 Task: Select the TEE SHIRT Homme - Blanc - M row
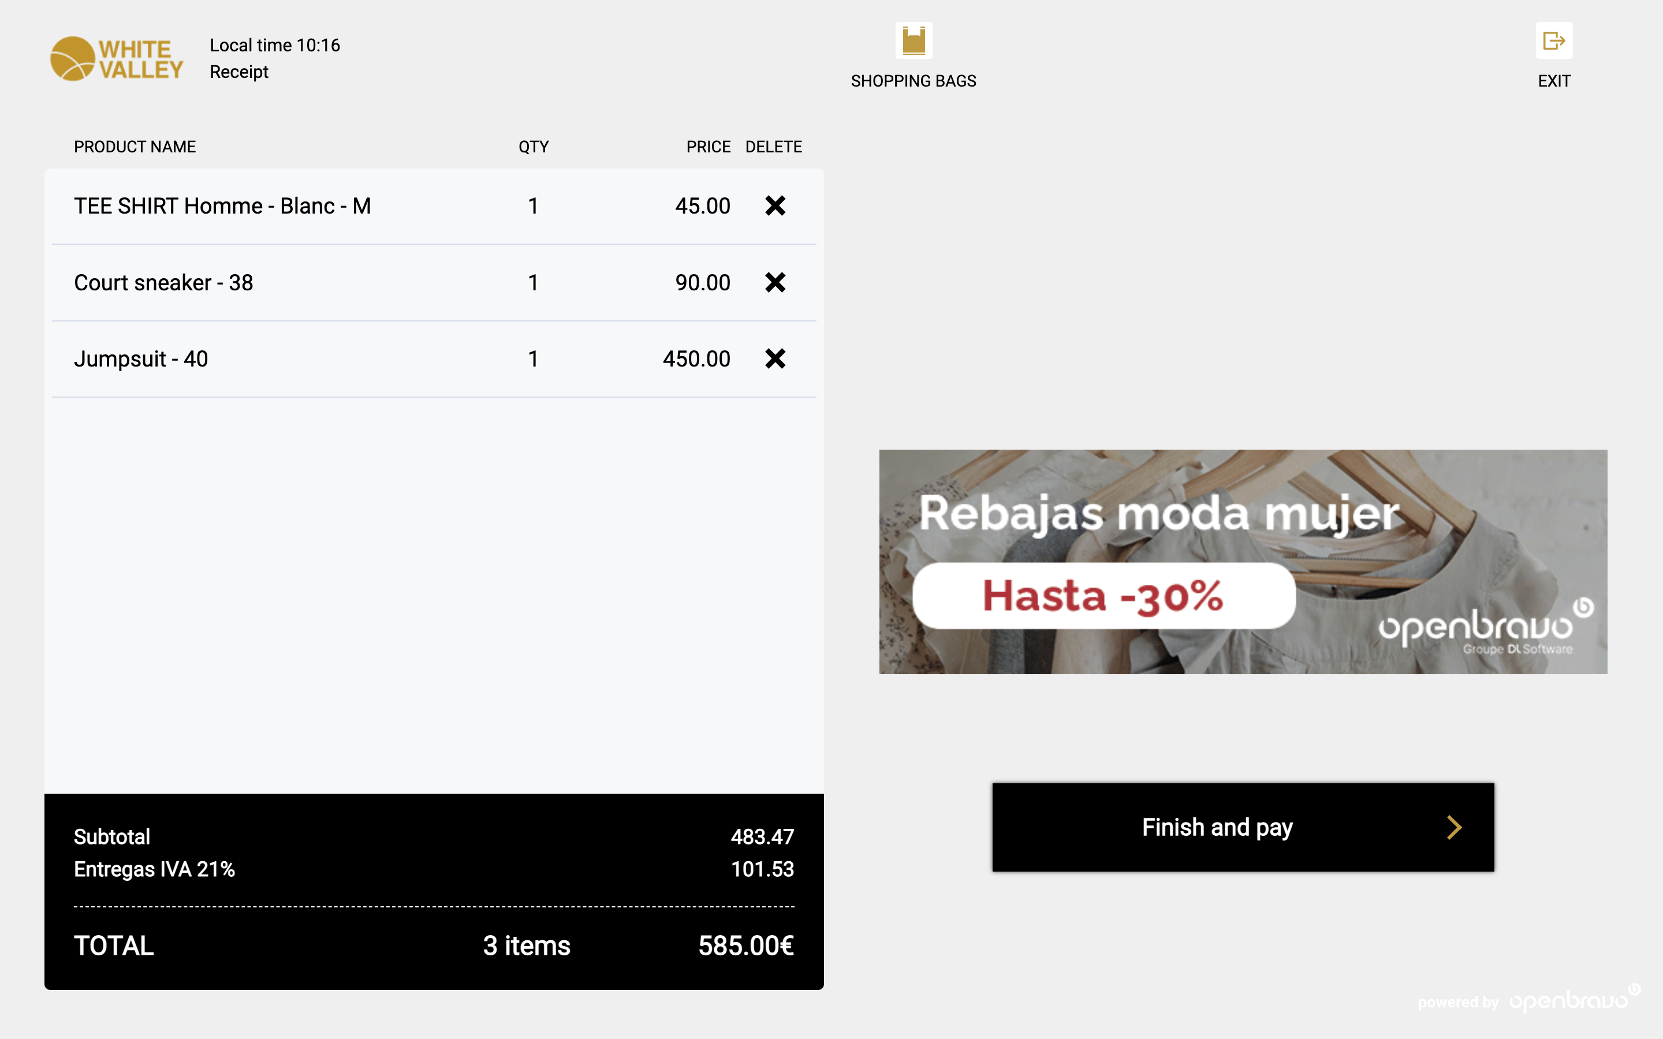[223, 206]
